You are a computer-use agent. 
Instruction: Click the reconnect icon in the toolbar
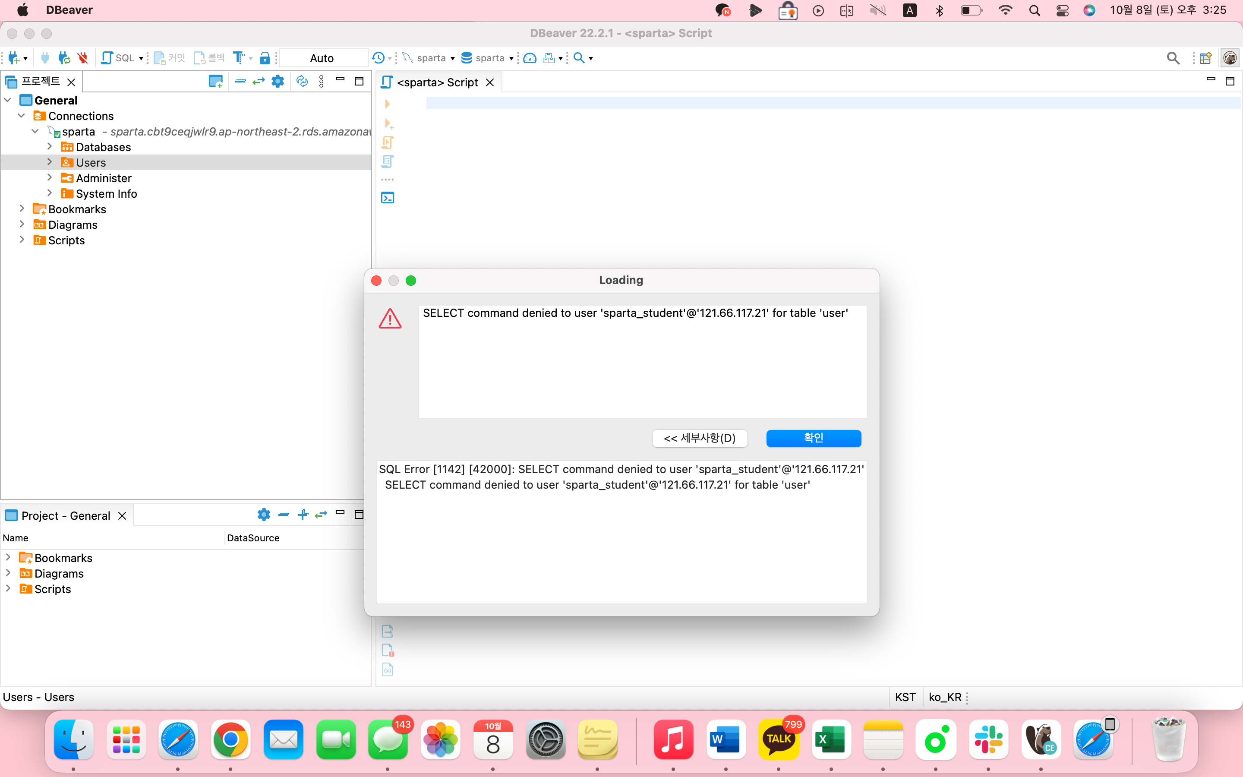click(x=64, y=58)
